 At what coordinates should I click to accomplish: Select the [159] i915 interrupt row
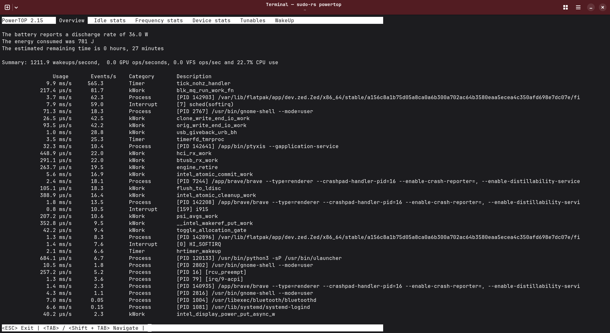pos(127,209)
